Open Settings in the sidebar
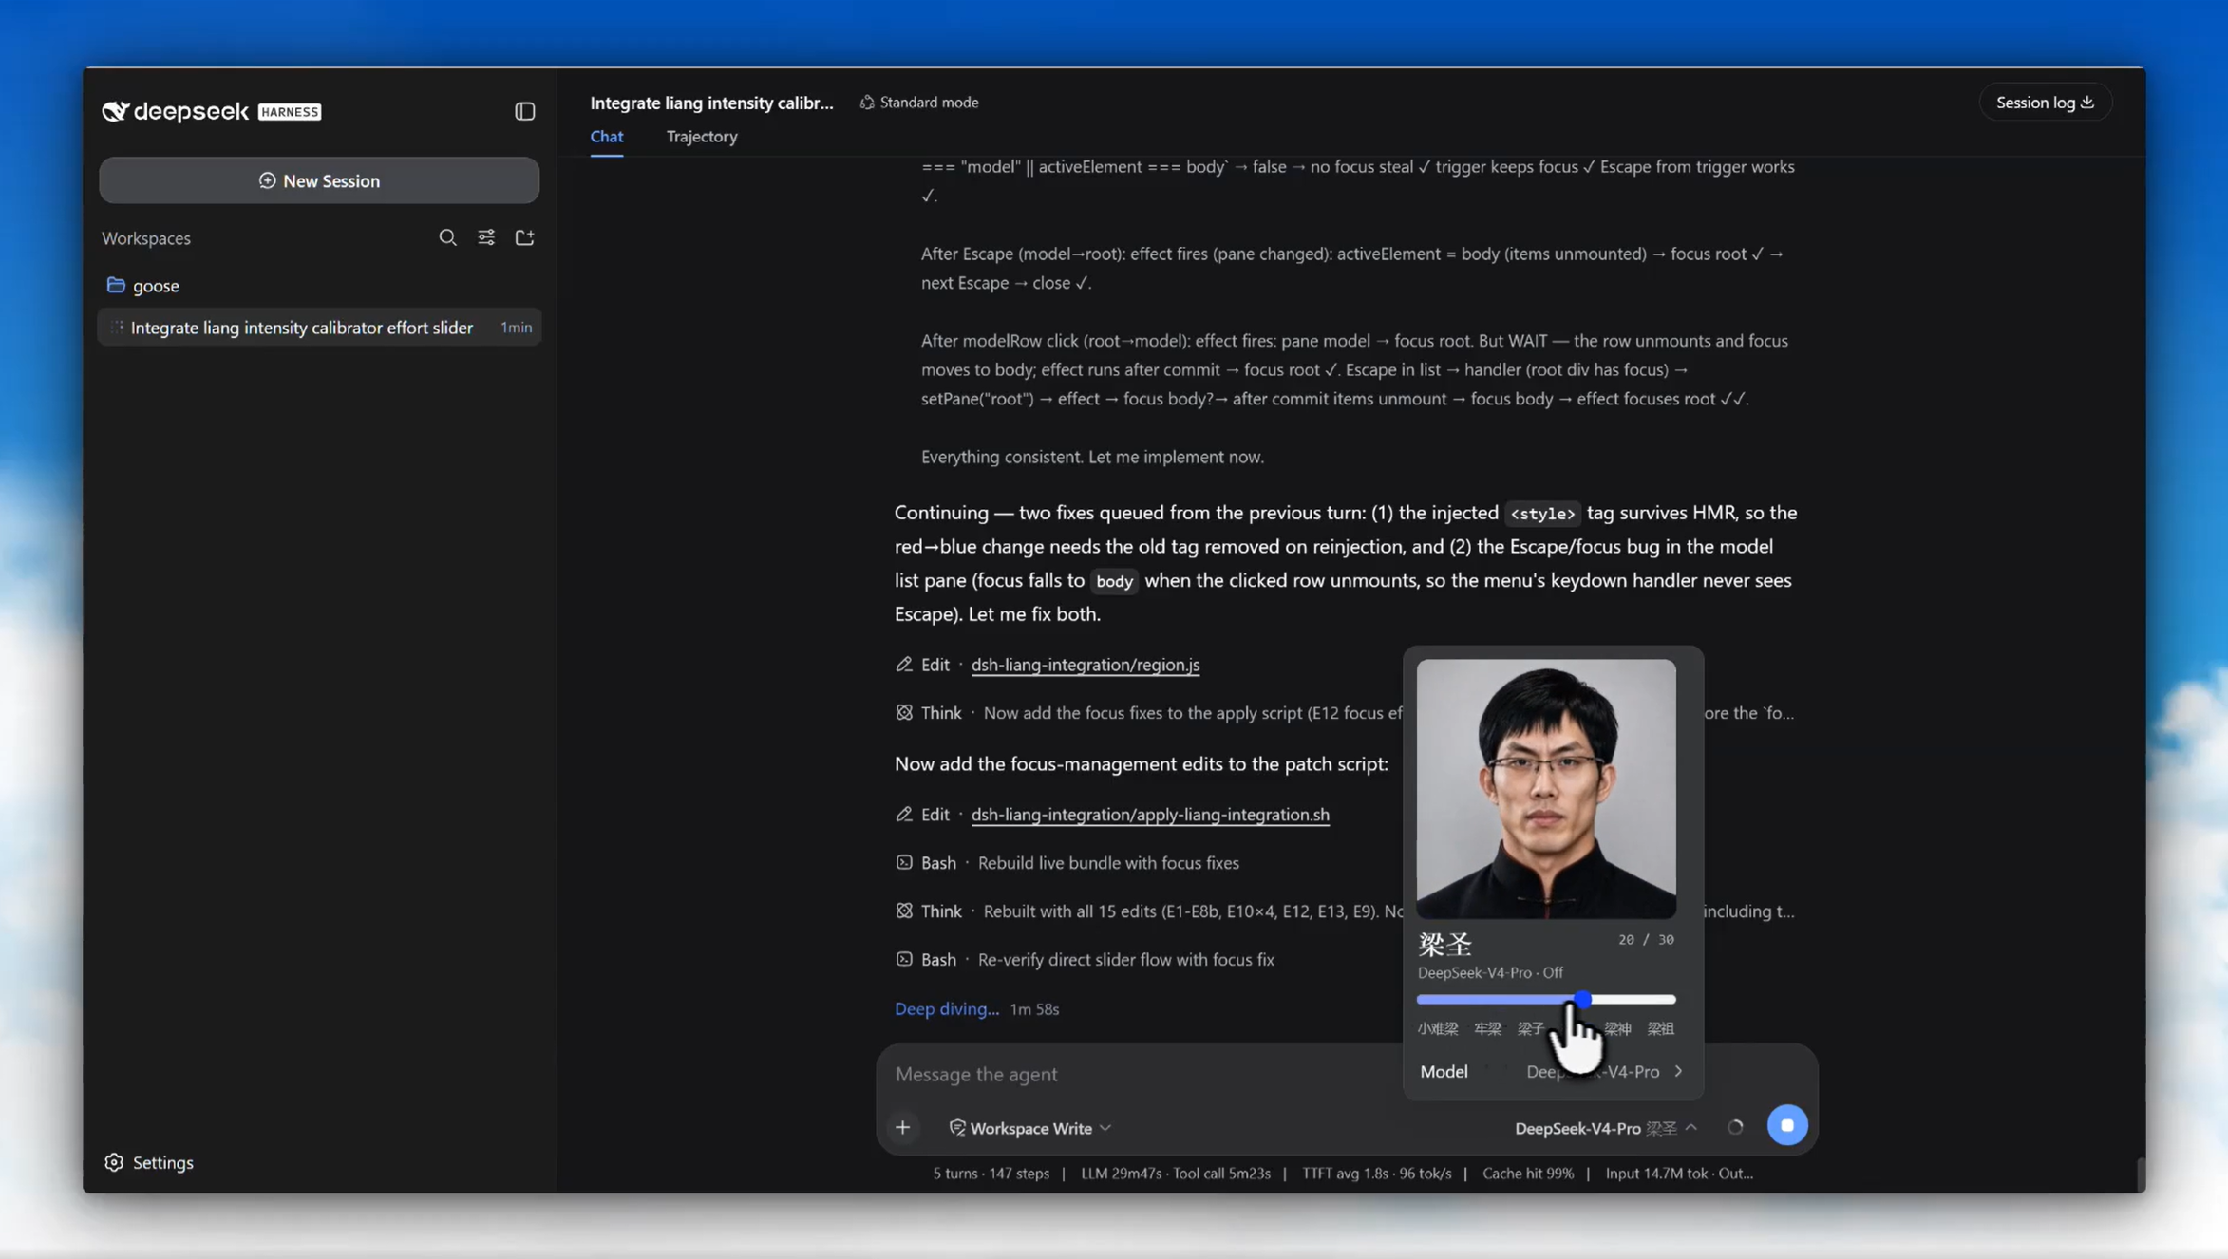The width and height of the screenshot is (2228, 1259). pos(149,1162)
